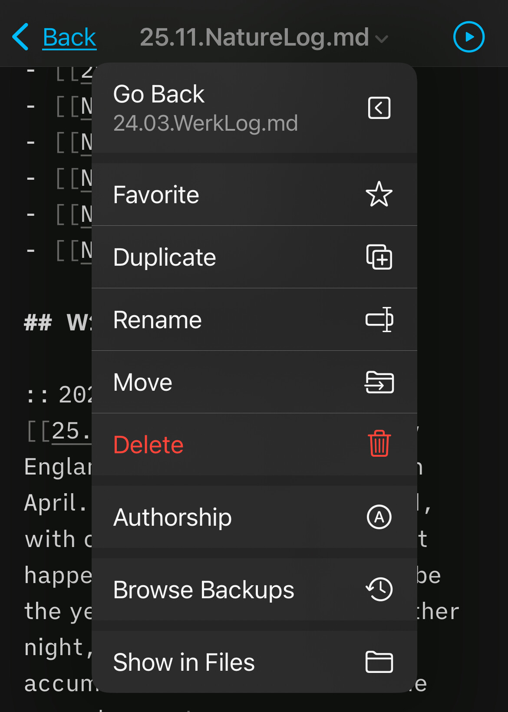Open the Browse Backups menu entry

(204, 590)
